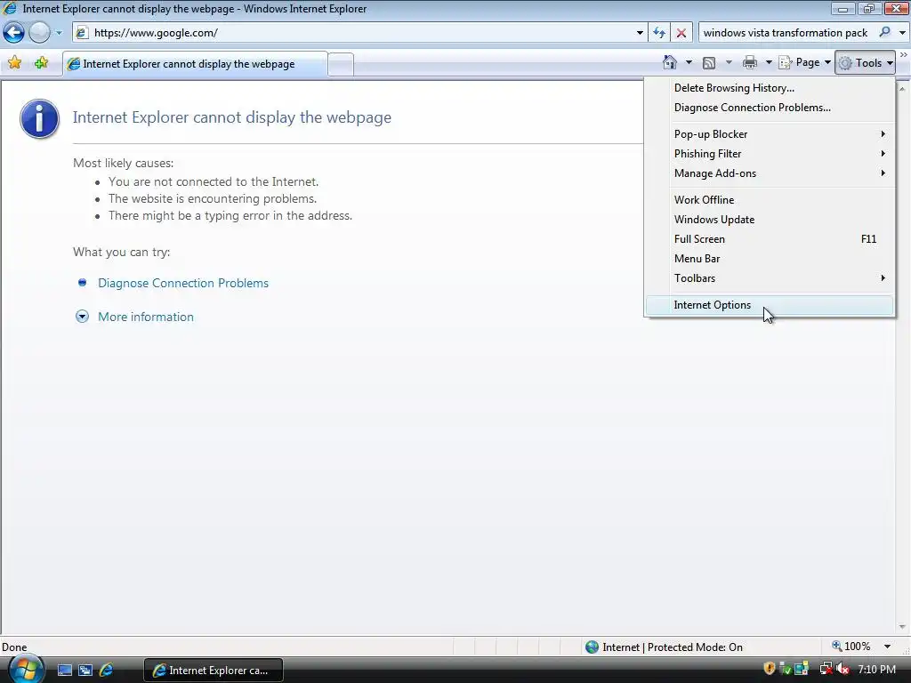The width and height of the screenshot is (911, 683).
Task: Click the Refresh button beside the address bar
Action: [x=659, y=33]
